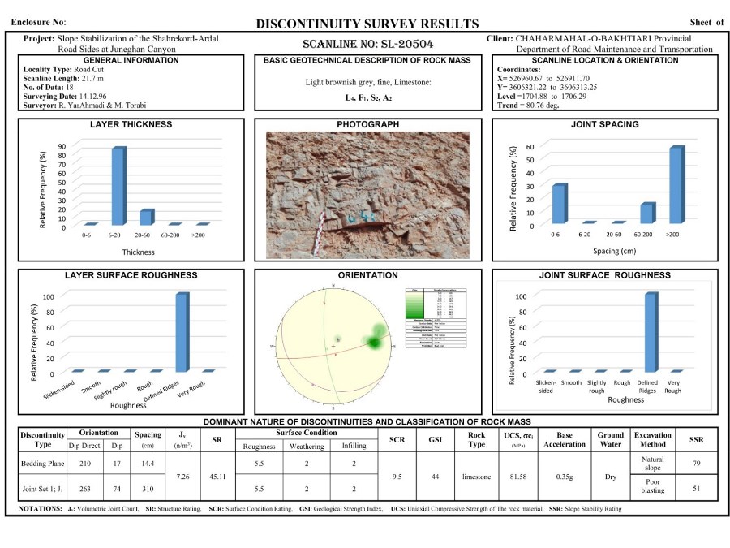The height and width of the screenshot is (548, 730).
Task: Click 'Scanline Length: 21.7 m' line
Action: (x=63, y=78)
